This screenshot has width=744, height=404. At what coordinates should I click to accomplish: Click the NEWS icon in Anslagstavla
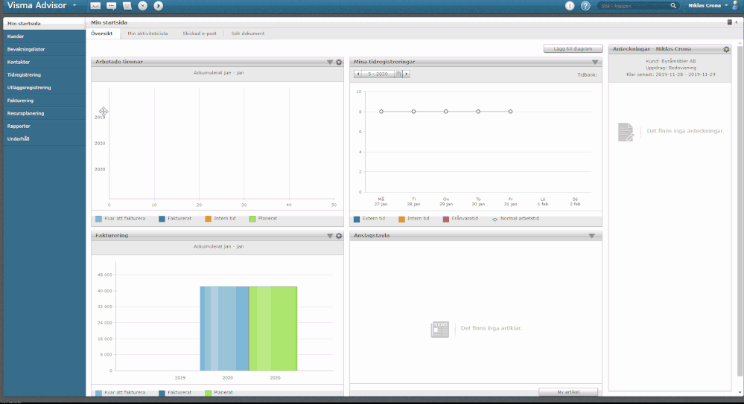tap(440, 329)
